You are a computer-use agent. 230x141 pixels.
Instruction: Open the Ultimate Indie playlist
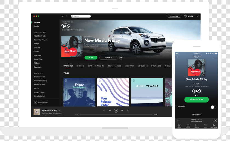tap(39, 77)
